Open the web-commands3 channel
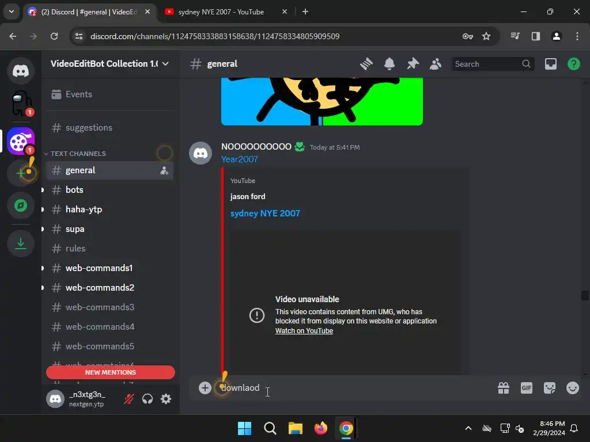This screenshot has width=590, height=442. coord(109,307)
